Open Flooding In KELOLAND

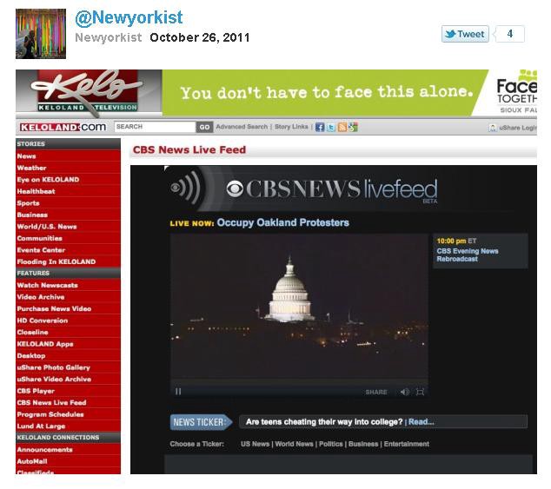tap(68, 261)
